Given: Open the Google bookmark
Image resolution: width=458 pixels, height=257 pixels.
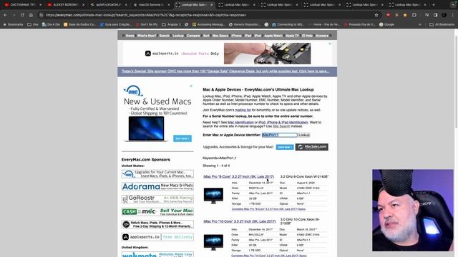Looking at the screenshot, I should tap(386, 24).
